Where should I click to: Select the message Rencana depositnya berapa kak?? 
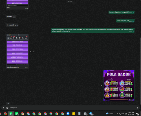click(x=122, y=12)
